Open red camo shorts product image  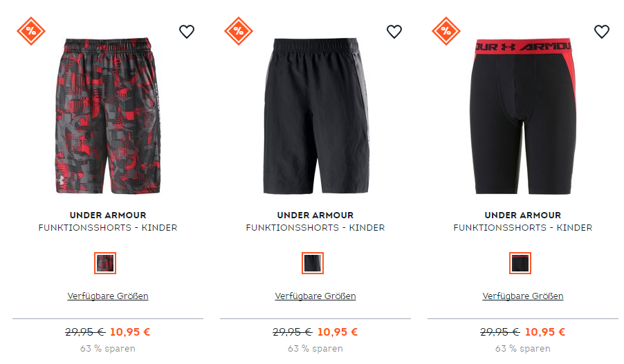pyautogui.click(x=108, y=115)
